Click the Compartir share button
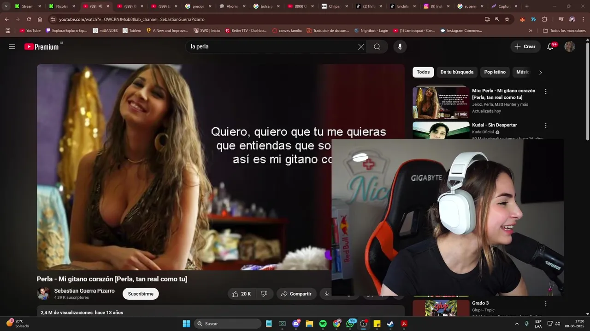 [296, 294]
